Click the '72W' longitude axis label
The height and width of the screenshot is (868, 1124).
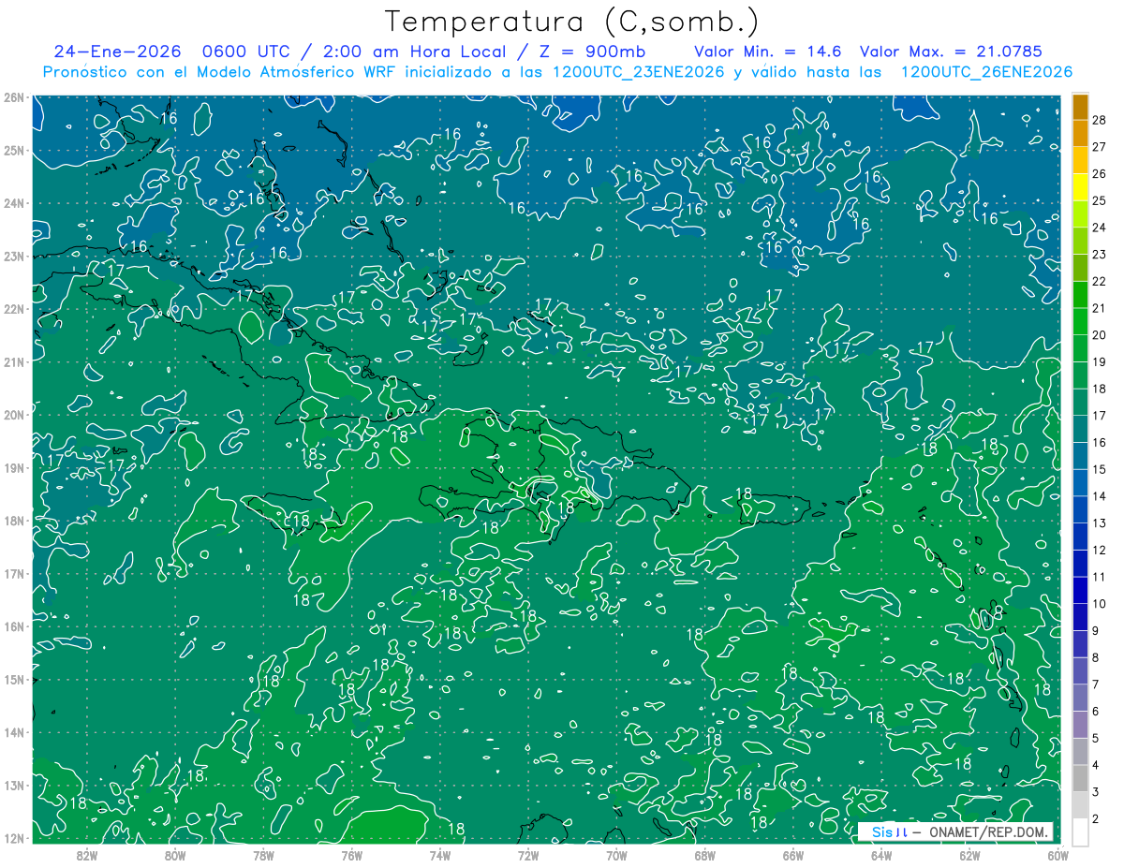528,855
